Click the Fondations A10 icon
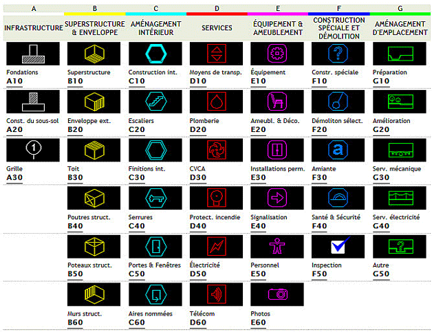Image resolution: width=432 pixels, height=332 pixels. [34, 54]
